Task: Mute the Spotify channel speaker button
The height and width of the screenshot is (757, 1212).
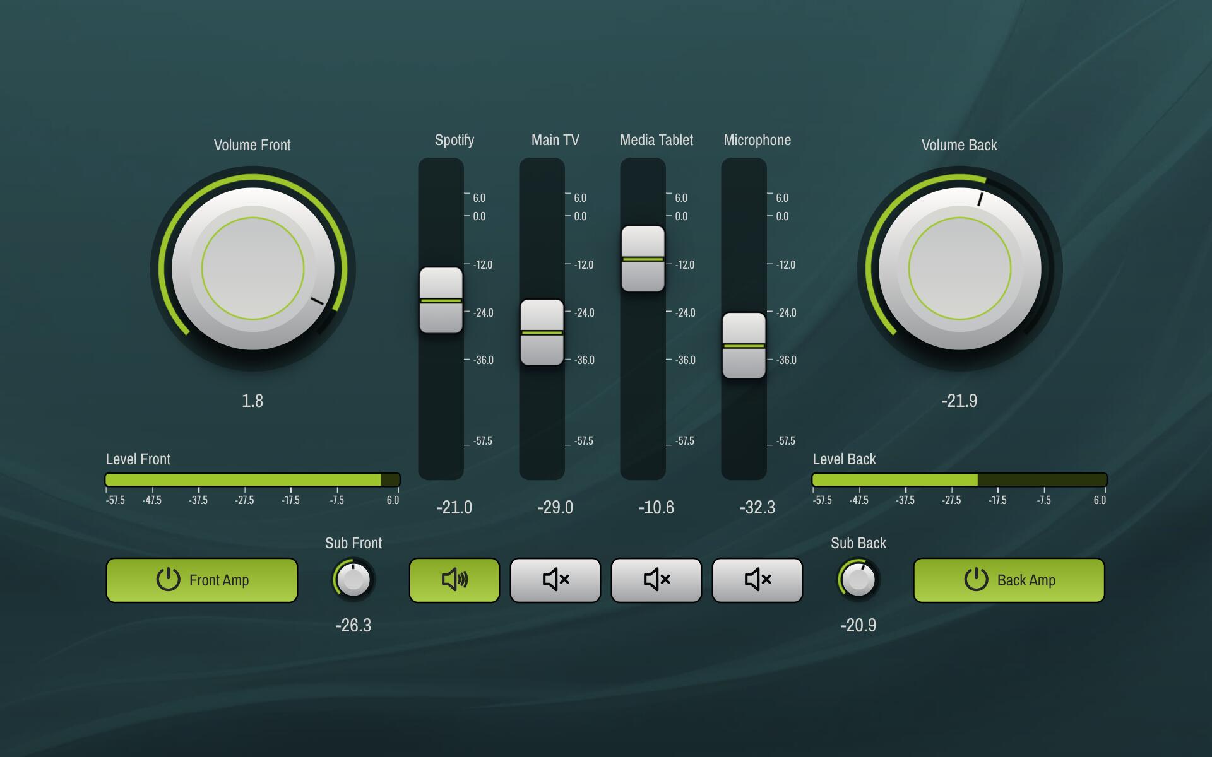Action: click(x=454, y=580)
